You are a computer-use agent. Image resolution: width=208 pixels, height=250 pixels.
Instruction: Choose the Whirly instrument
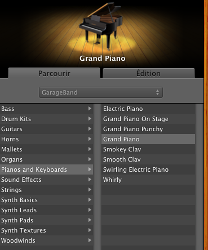coord(148,180)
